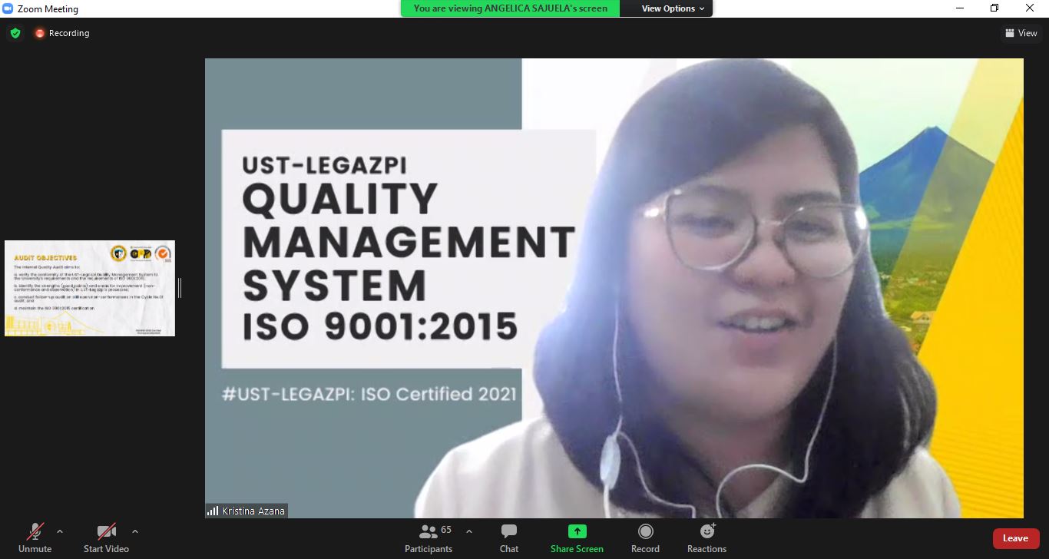The width and height of the screenshot is (1049, 559).
Task: Start recording with the Record button
Action: coord(645,537)
